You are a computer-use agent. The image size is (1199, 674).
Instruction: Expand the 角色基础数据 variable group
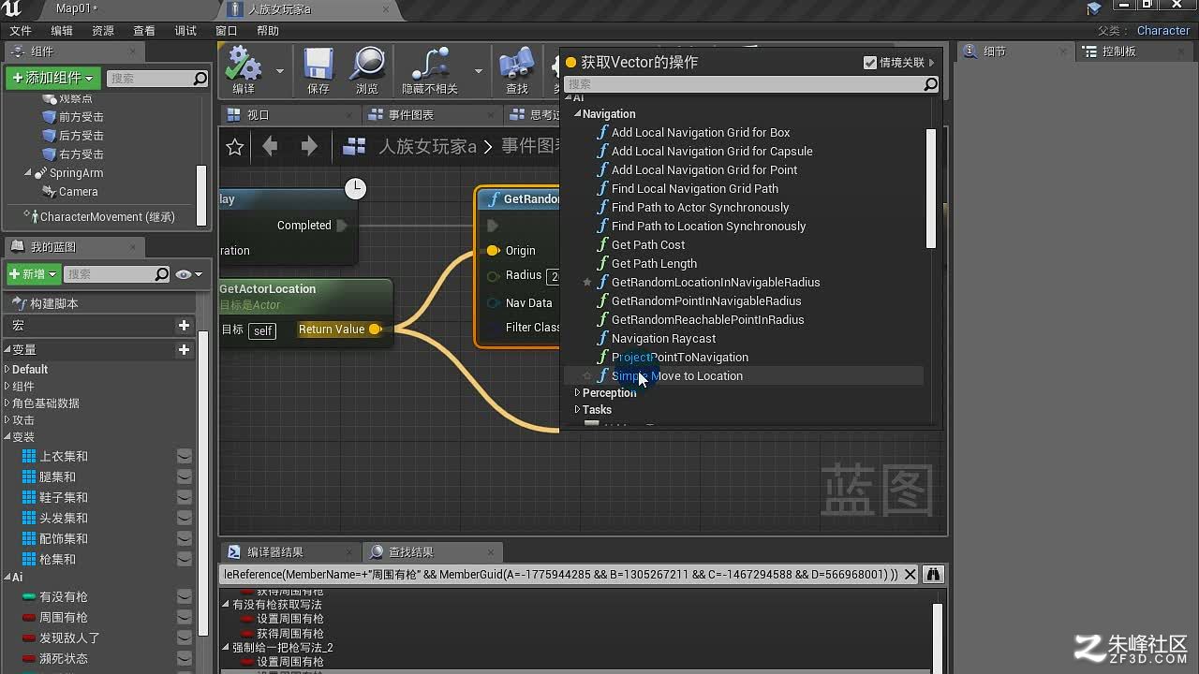point(7,403)
